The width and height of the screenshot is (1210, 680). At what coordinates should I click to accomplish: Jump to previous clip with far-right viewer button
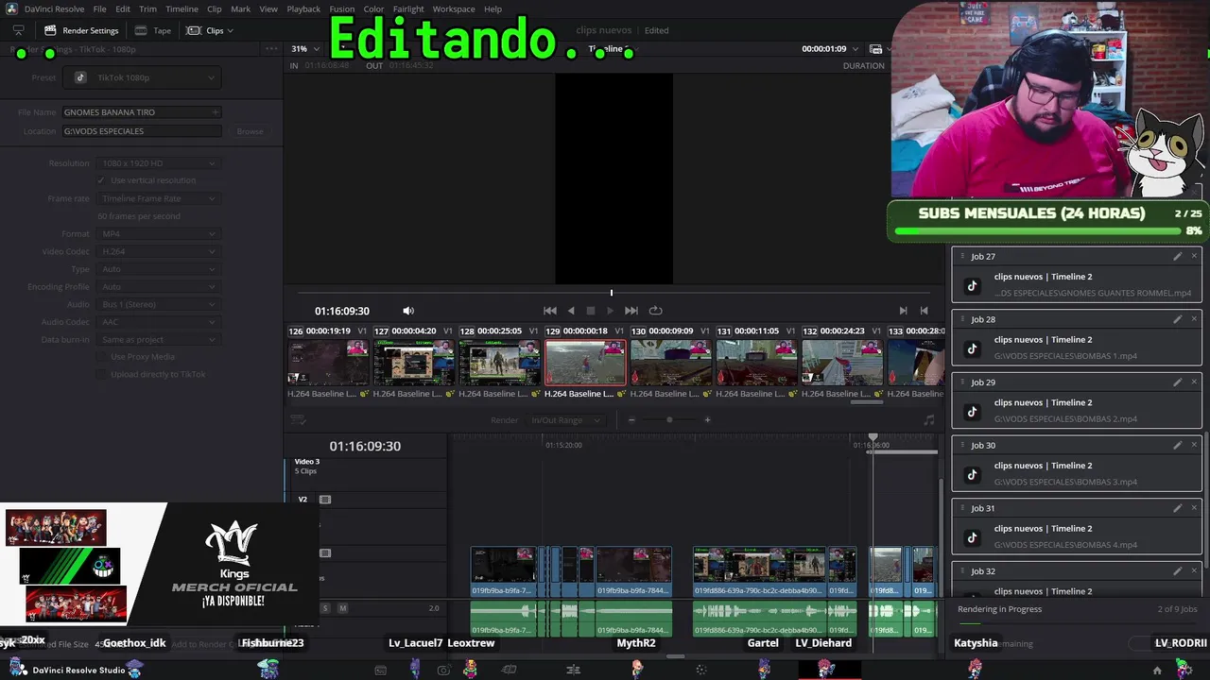925,311
